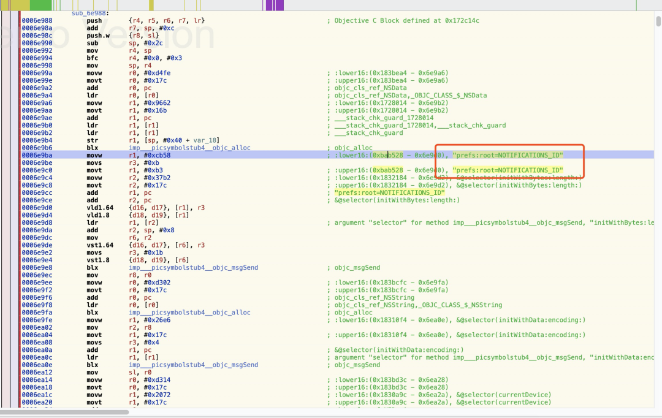Image resolution: width=662 pixels, height=418 pixels.
Task: Click the vst1.8 mnemonic at 0006e9e4
Action: 98,260
